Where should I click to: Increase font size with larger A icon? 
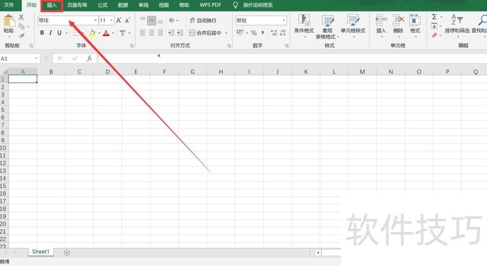click(x=119, y=21)
